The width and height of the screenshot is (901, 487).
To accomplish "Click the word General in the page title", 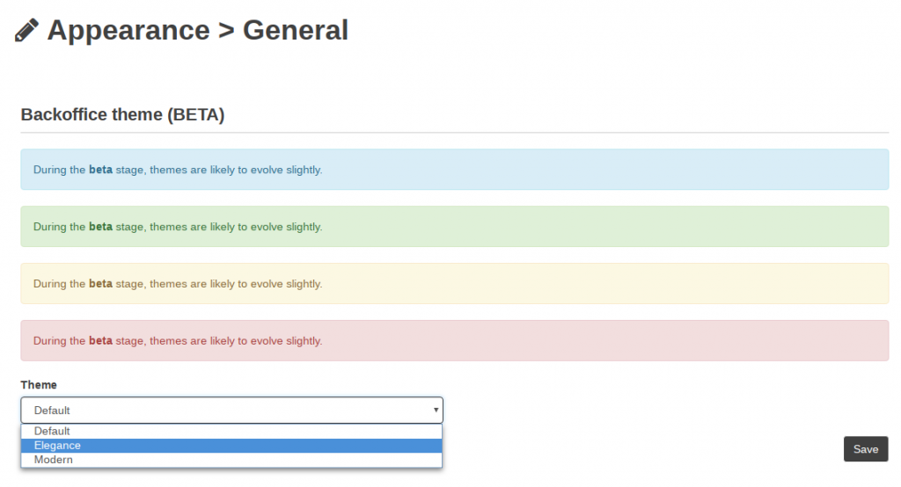I will 296,31.
